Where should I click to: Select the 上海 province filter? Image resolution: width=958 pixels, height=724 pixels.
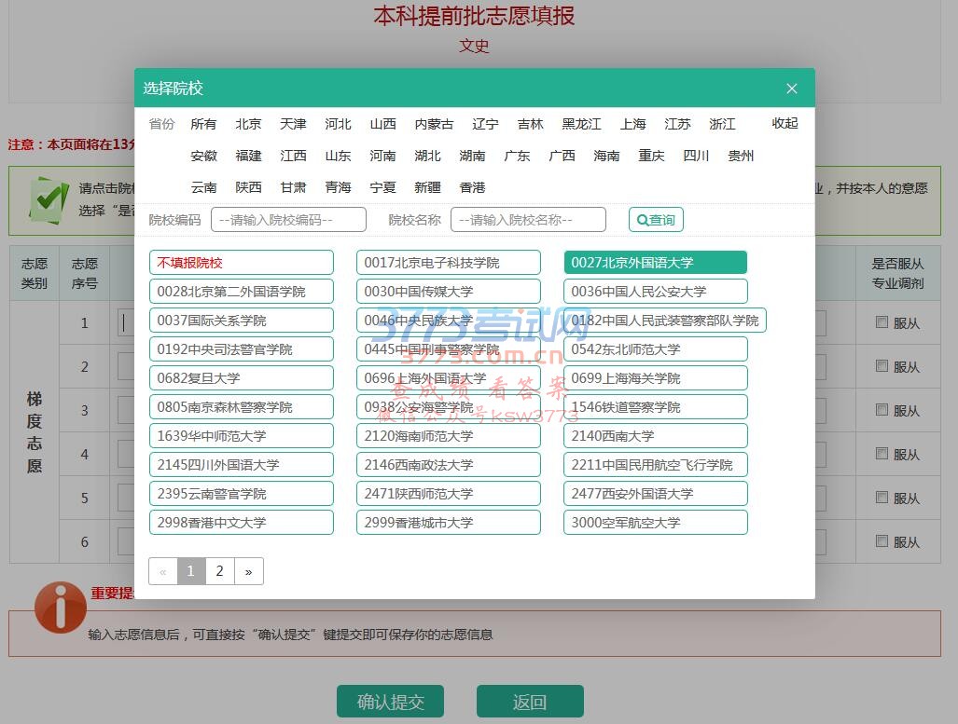632,124
